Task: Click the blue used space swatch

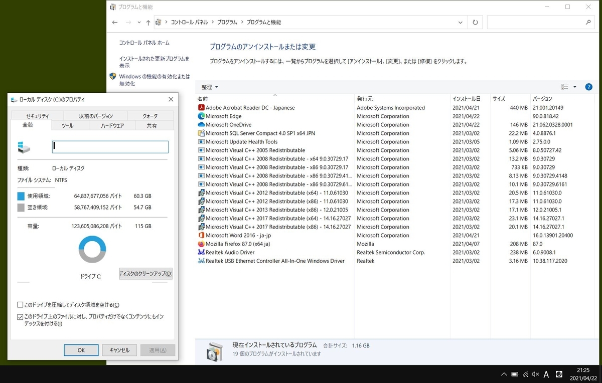Action: pos(21,196)
